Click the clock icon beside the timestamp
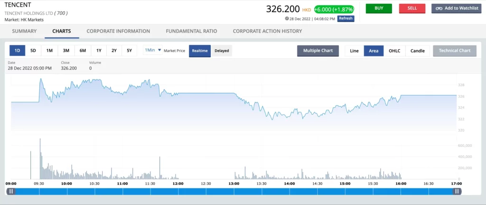Image resolution: width=486 pixels, height=205 pixels. point(287,18)
